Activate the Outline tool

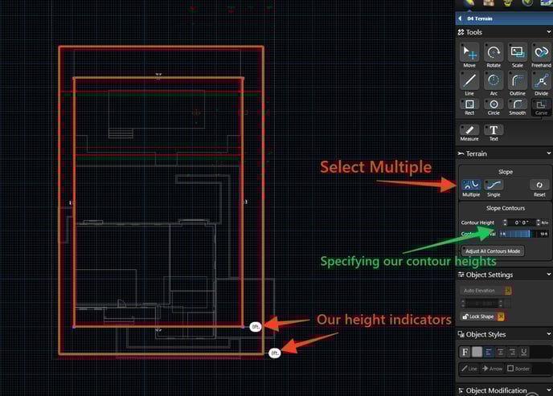click(517, 80)
